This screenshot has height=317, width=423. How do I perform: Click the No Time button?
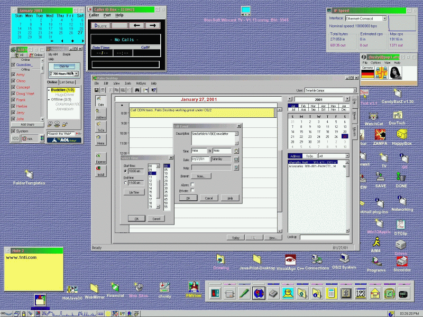click(x=134, y=192)
